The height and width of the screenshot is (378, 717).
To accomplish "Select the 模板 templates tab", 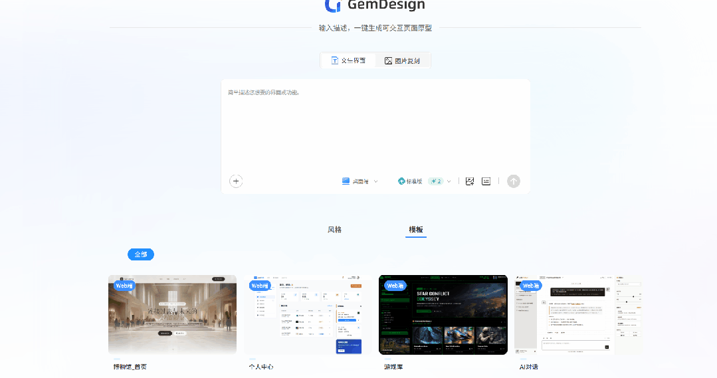I will 416,230.
